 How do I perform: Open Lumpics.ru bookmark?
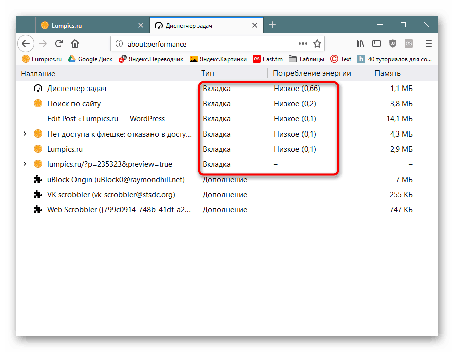coord(42,59)
